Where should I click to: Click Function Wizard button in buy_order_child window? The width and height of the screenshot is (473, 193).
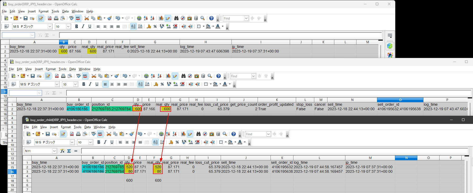(x=62, y=151)
